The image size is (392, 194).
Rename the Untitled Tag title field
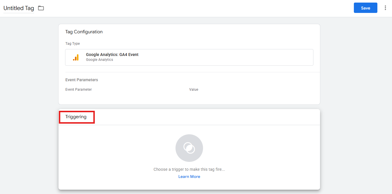[x=19, y=8]
